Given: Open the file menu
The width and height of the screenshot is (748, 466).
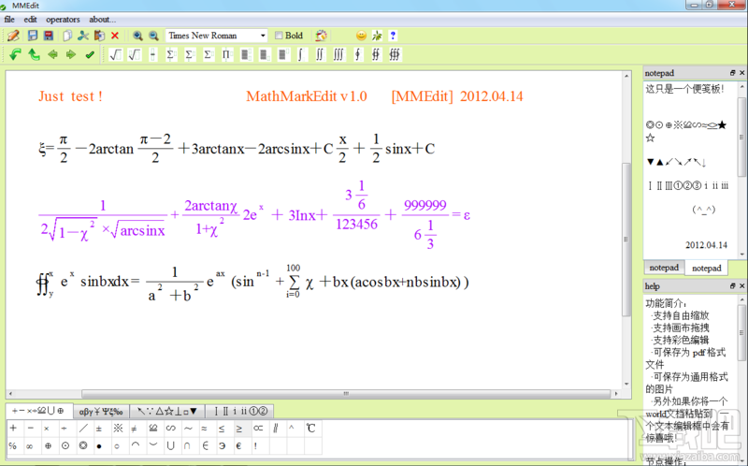Looking at the screenshot, I should coord(9,19).
